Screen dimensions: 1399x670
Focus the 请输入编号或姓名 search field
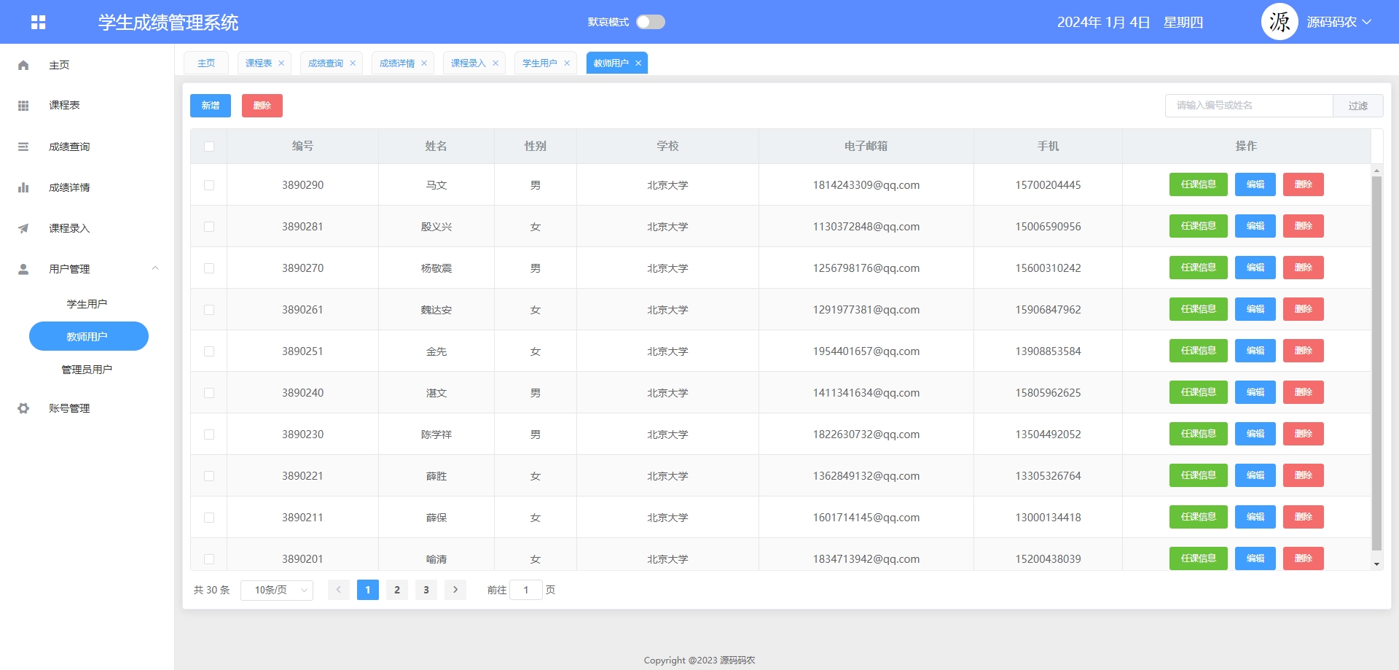click(x=1249, y=106)
